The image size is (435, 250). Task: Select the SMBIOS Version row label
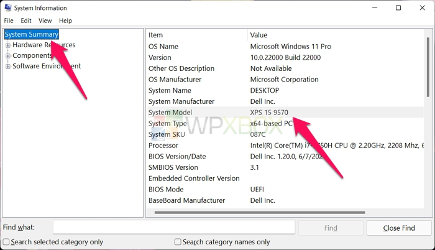173,167
